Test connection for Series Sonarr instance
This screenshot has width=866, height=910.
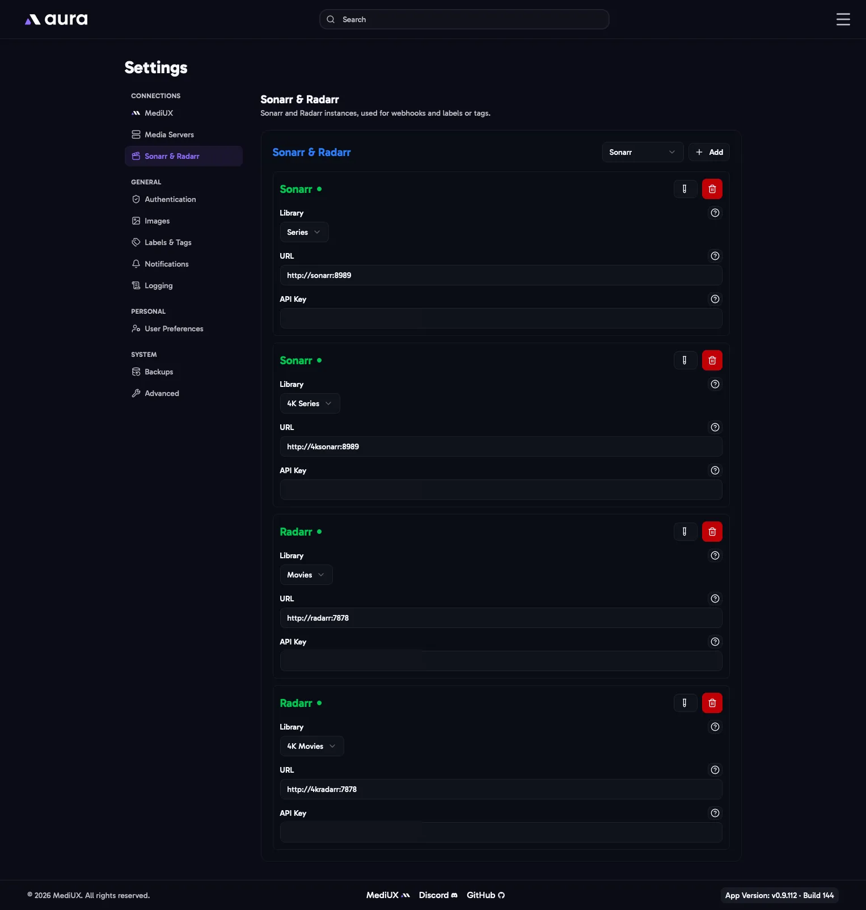tap(685, 189)
